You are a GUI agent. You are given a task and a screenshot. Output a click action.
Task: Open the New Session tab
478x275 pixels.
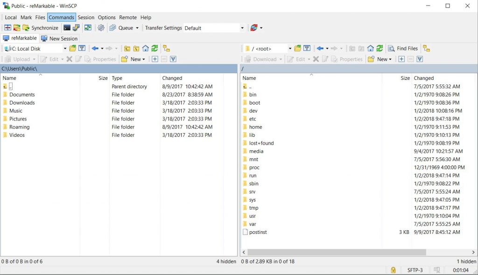pos(59,38)
